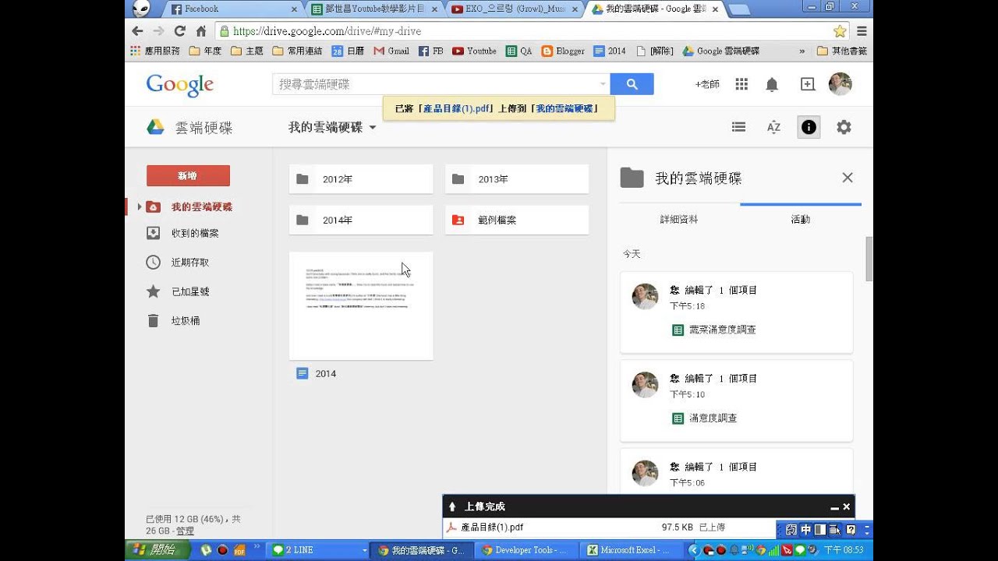Switch to list view
Image resolution: width=998 pixels, height=561 pixels.
(x=738, y=127)
